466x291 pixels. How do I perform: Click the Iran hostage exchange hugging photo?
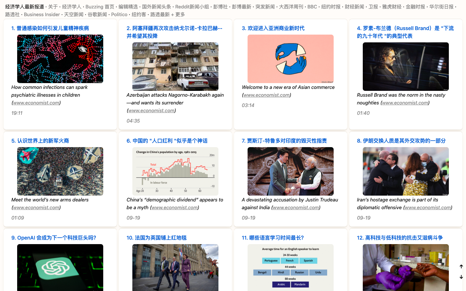(406, 171)
